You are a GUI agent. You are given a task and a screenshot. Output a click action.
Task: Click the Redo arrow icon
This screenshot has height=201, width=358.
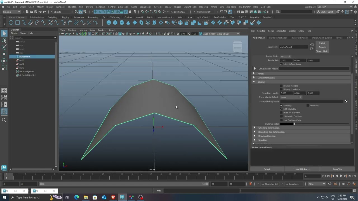pos(44,12)
